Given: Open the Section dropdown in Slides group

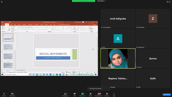Looking at the screenshot, I should [14, 30].
